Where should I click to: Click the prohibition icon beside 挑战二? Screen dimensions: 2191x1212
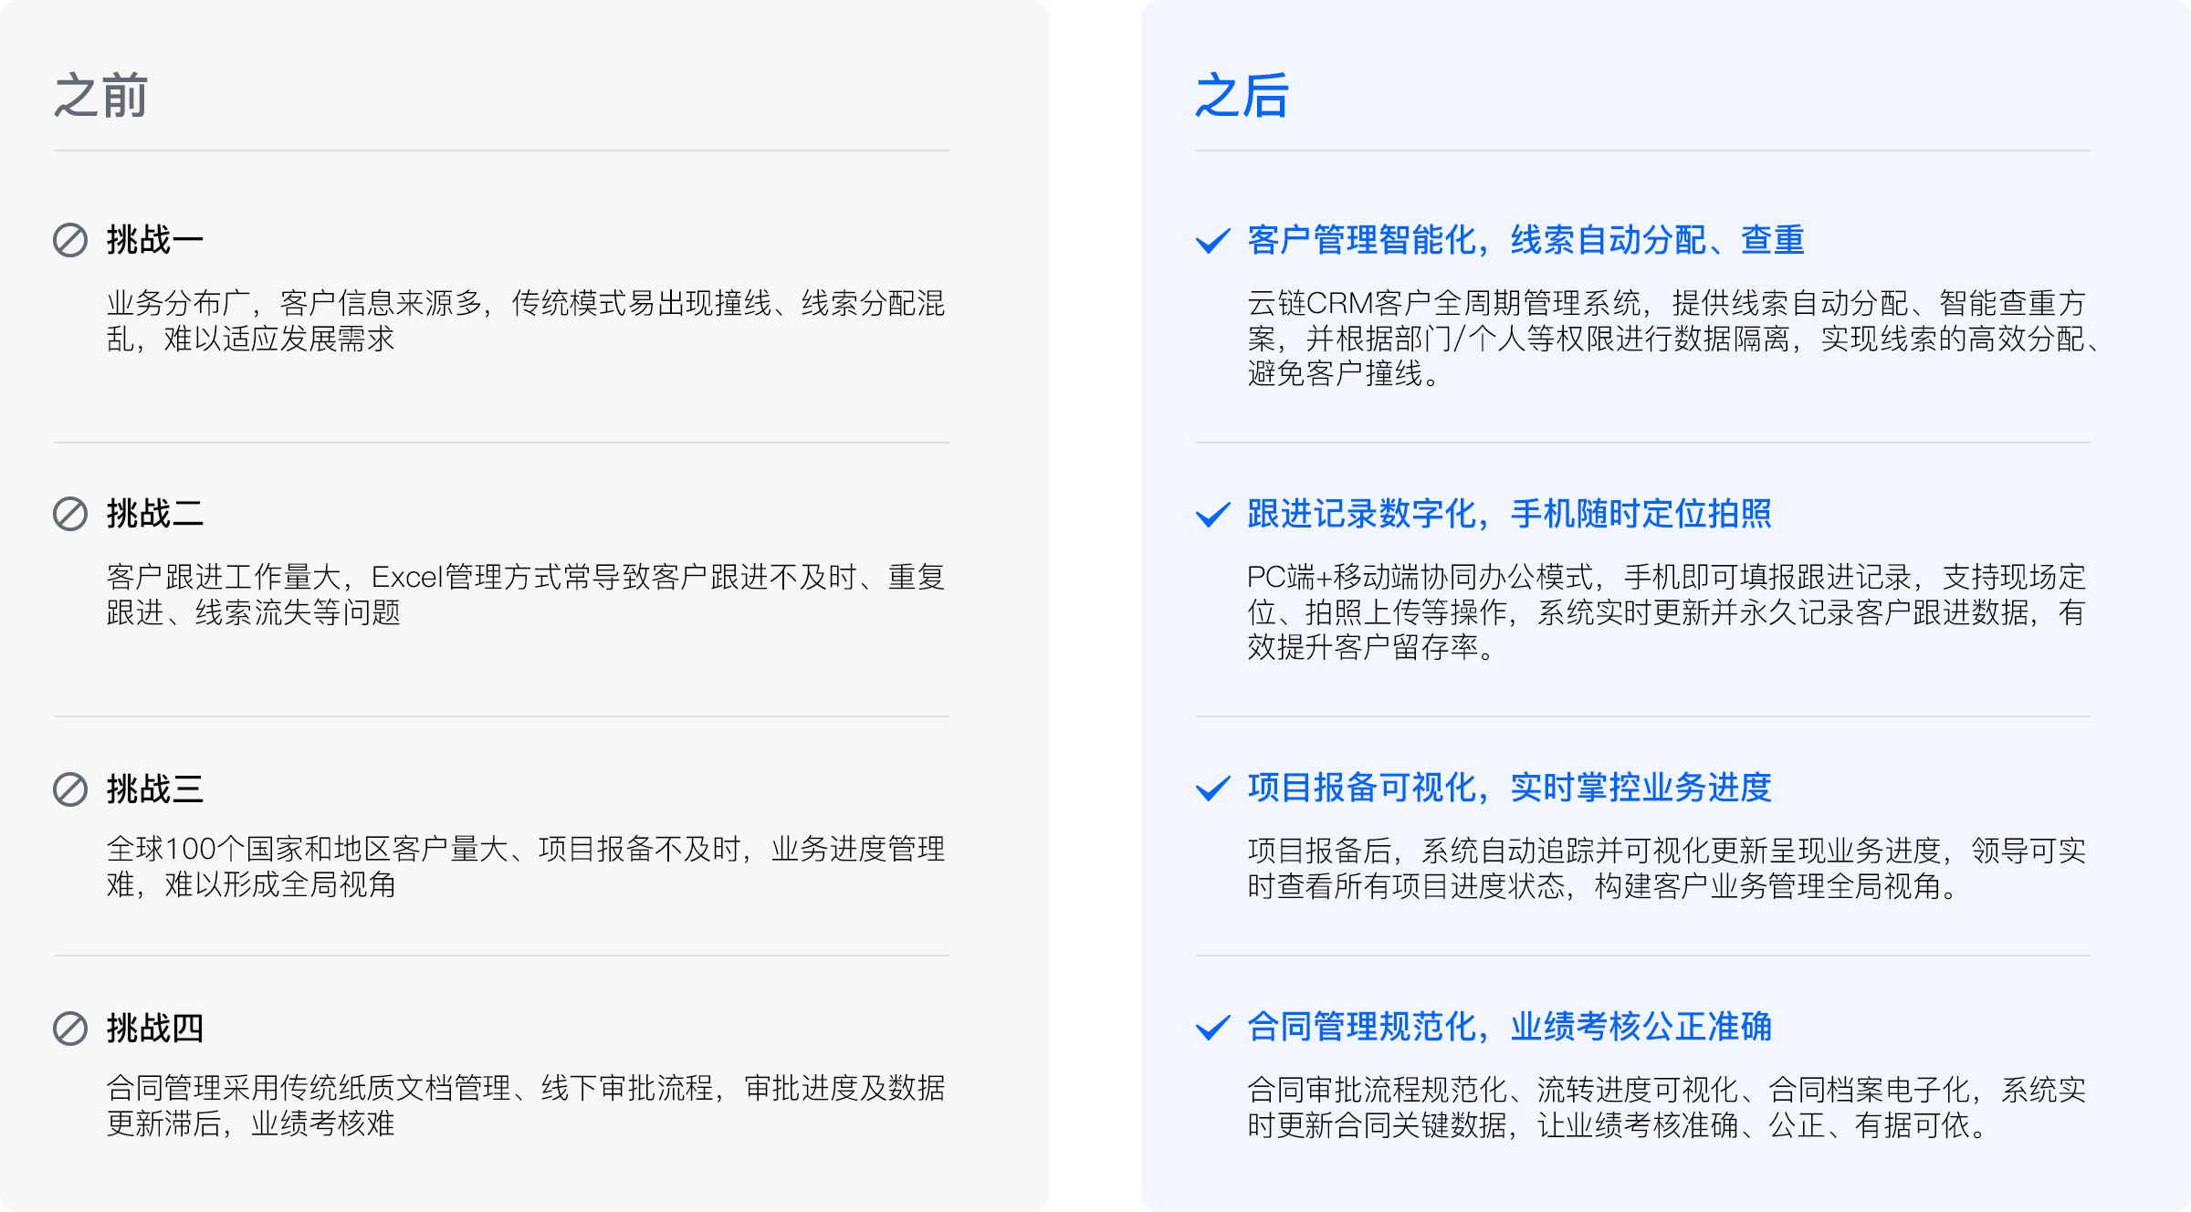click(70, 514)
